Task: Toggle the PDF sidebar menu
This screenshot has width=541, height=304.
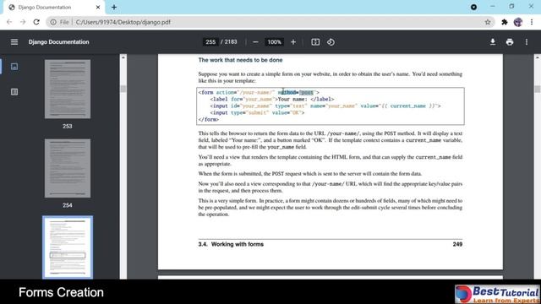Action: pos(14,42)
